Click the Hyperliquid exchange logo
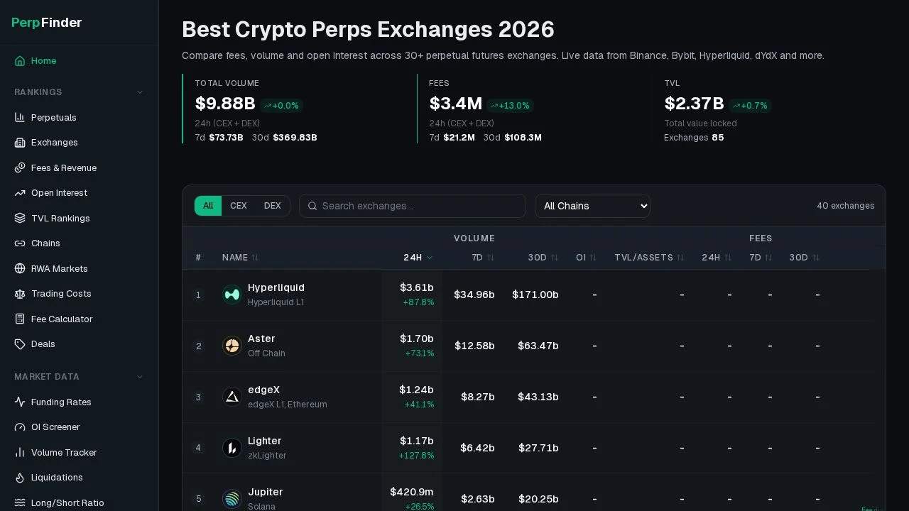909x511 pixels. click(x=232, y=295)
